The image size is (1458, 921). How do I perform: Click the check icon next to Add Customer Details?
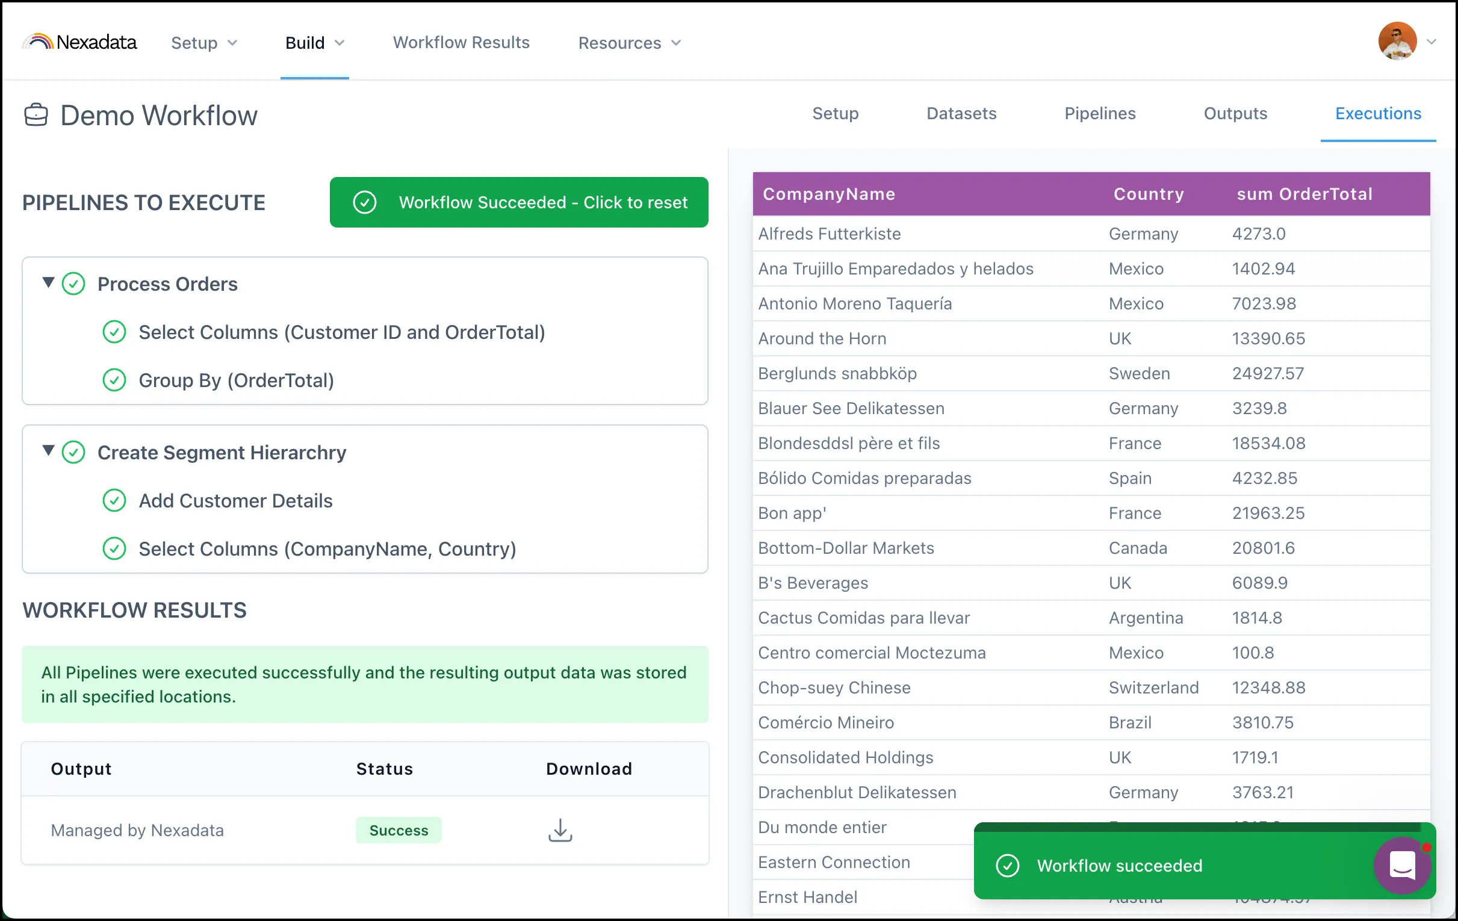(x=114, y=500)
